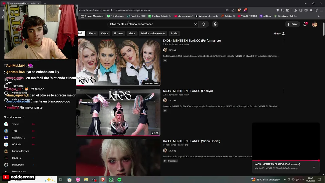Open the browser extensions puzzle icon

tap(283, 10)
